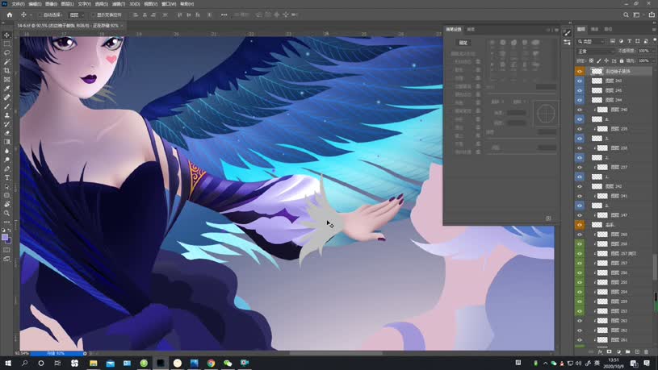Open the brush settings panel flyout menu
This screenshot has height=370, width=658.
(557, 30)
